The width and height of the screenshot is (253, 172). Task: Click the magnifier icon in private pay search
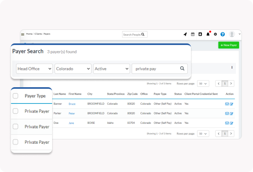(182, 68)
